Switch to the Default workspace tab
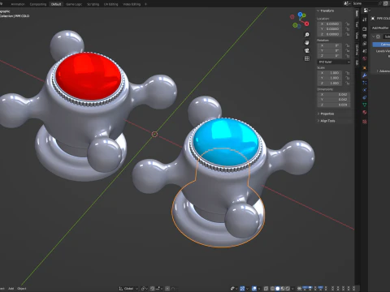 click(x=56, y=4)
